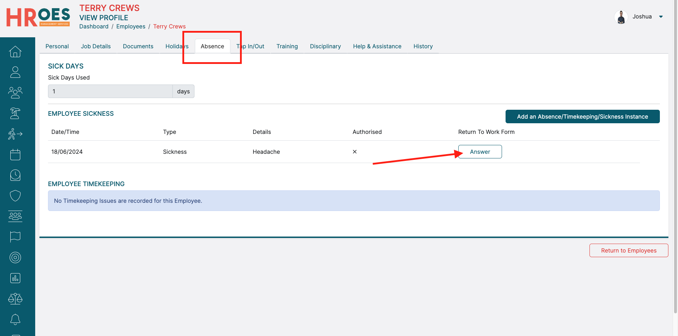
Task: Click the page vertical scrollbar
Action: click(675, 156)
